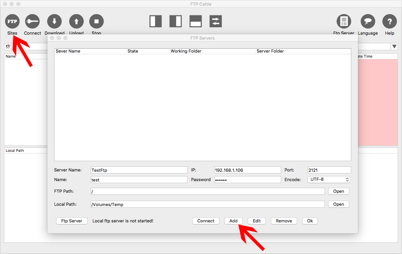Click the Ok button
The height and width of the screenshot is (254, 402).
310,221
